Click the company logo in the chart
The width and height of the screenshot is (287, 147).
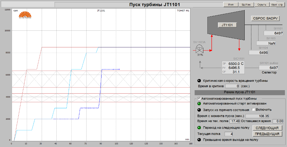25,15
